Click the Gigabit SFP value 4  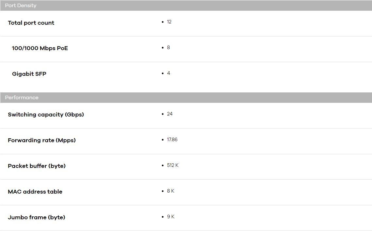click(x=168, y=73)
